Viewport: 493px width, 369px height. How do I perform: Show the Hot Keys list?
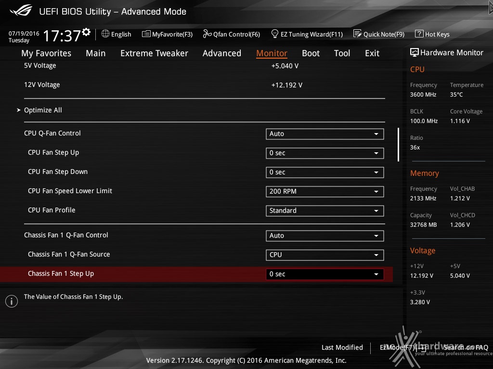(432, 34)
